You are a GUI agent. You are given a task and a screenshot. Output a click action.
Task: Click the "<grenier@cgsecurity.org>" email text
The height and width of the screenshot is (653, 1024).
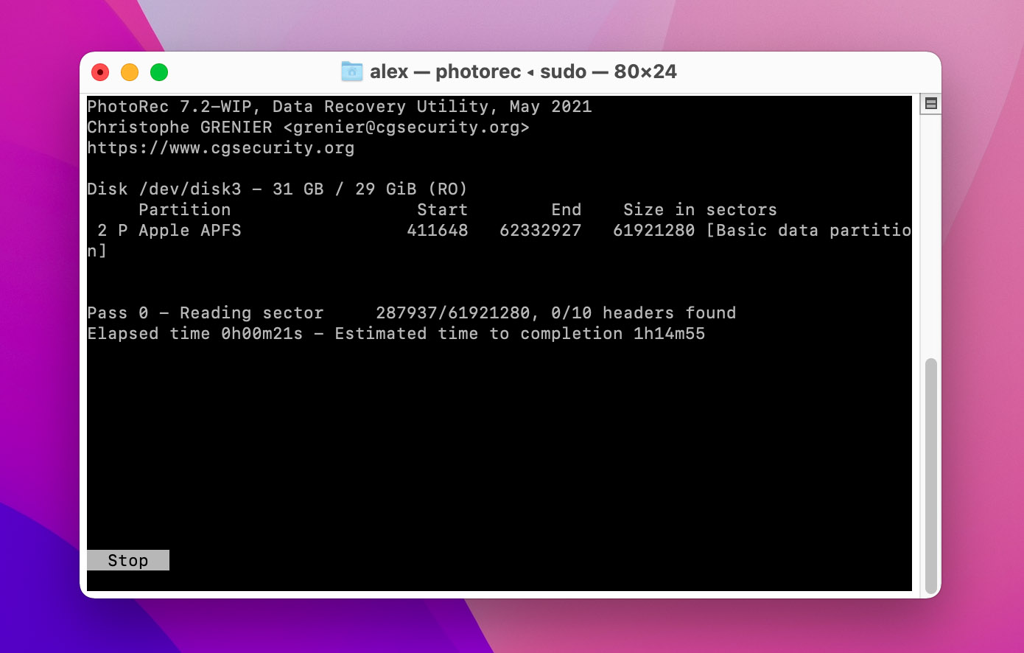407,128
